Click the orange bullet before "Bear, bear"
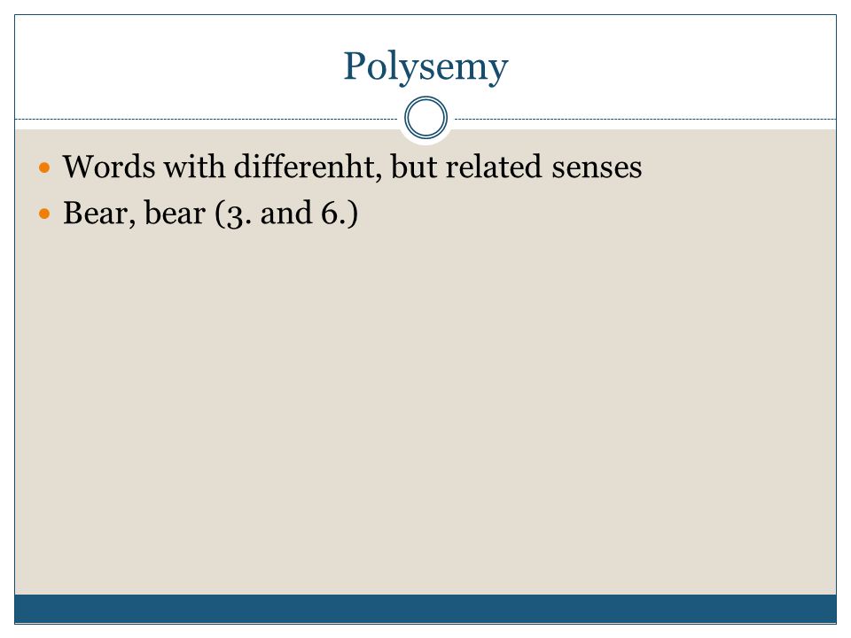This screenshot has width=851, height=638. click(44, 214)
